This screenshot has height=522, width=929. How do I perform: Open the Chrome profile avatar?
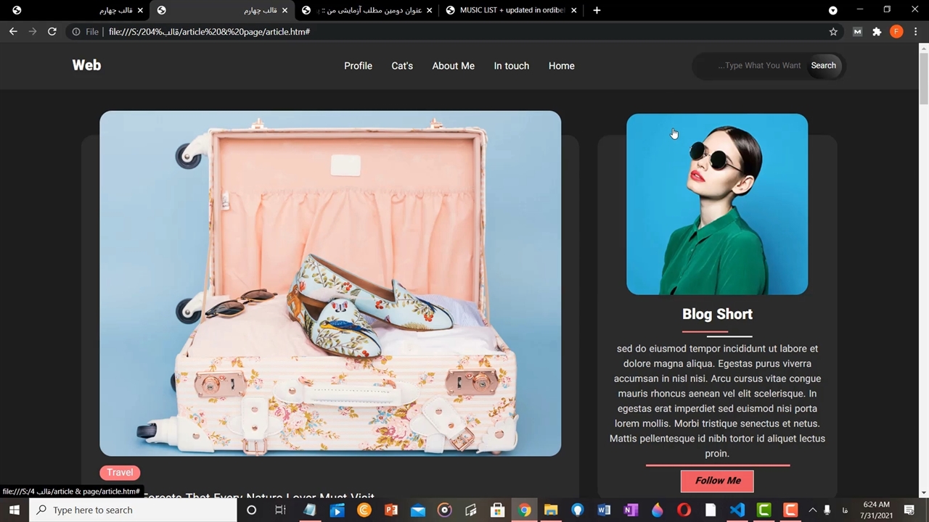pyautogui.click(x=896, y=32)
